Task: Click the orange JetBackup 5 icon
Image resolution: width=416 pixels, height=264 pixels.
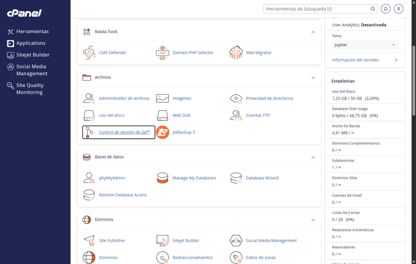Action: coord(162,133)
